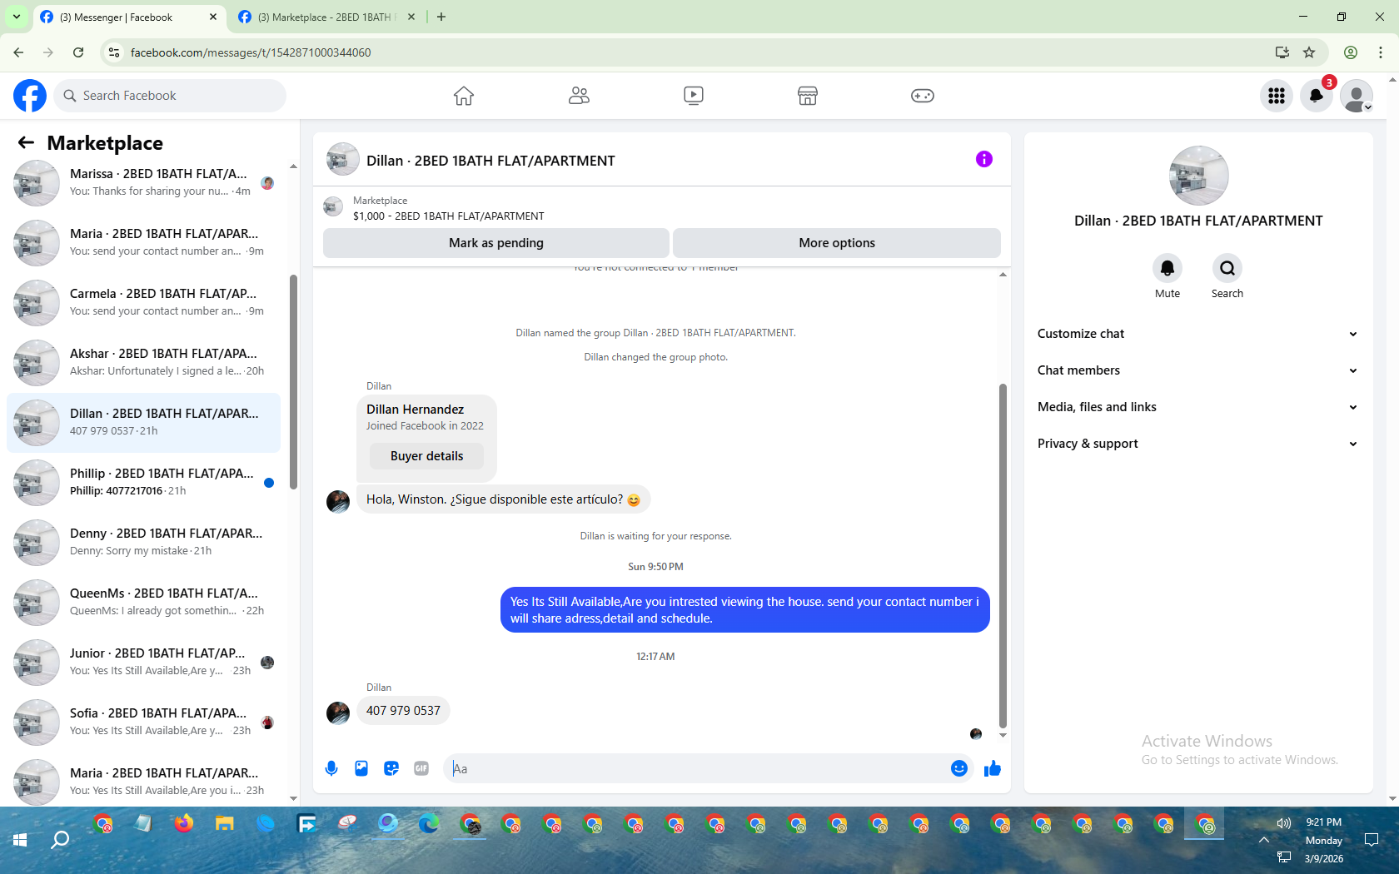Open Phillip unread conversation
1399x874 pixels.
[x=144, y=483]
